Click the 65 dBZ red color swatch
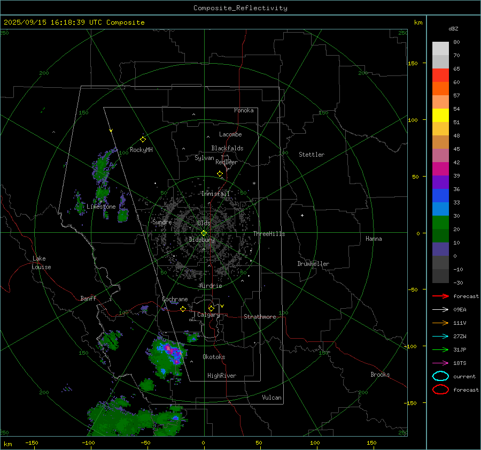This screenshot has height=450, width=481. 440,75
